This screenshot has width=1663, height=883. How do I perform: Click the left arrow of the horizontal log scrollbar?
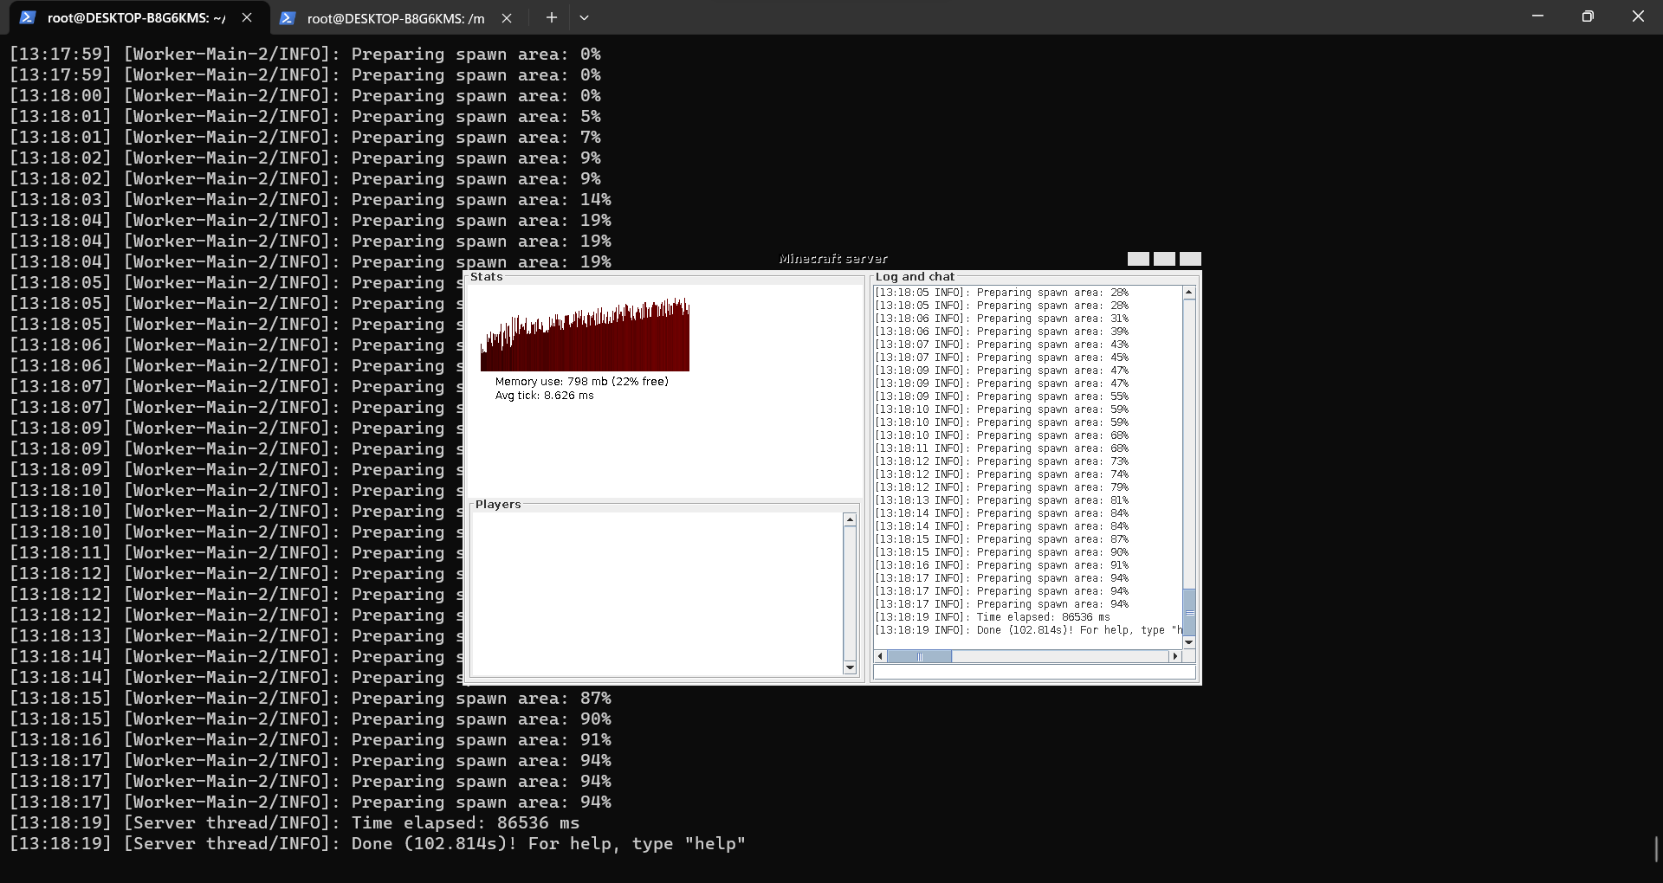coord(880,657)
